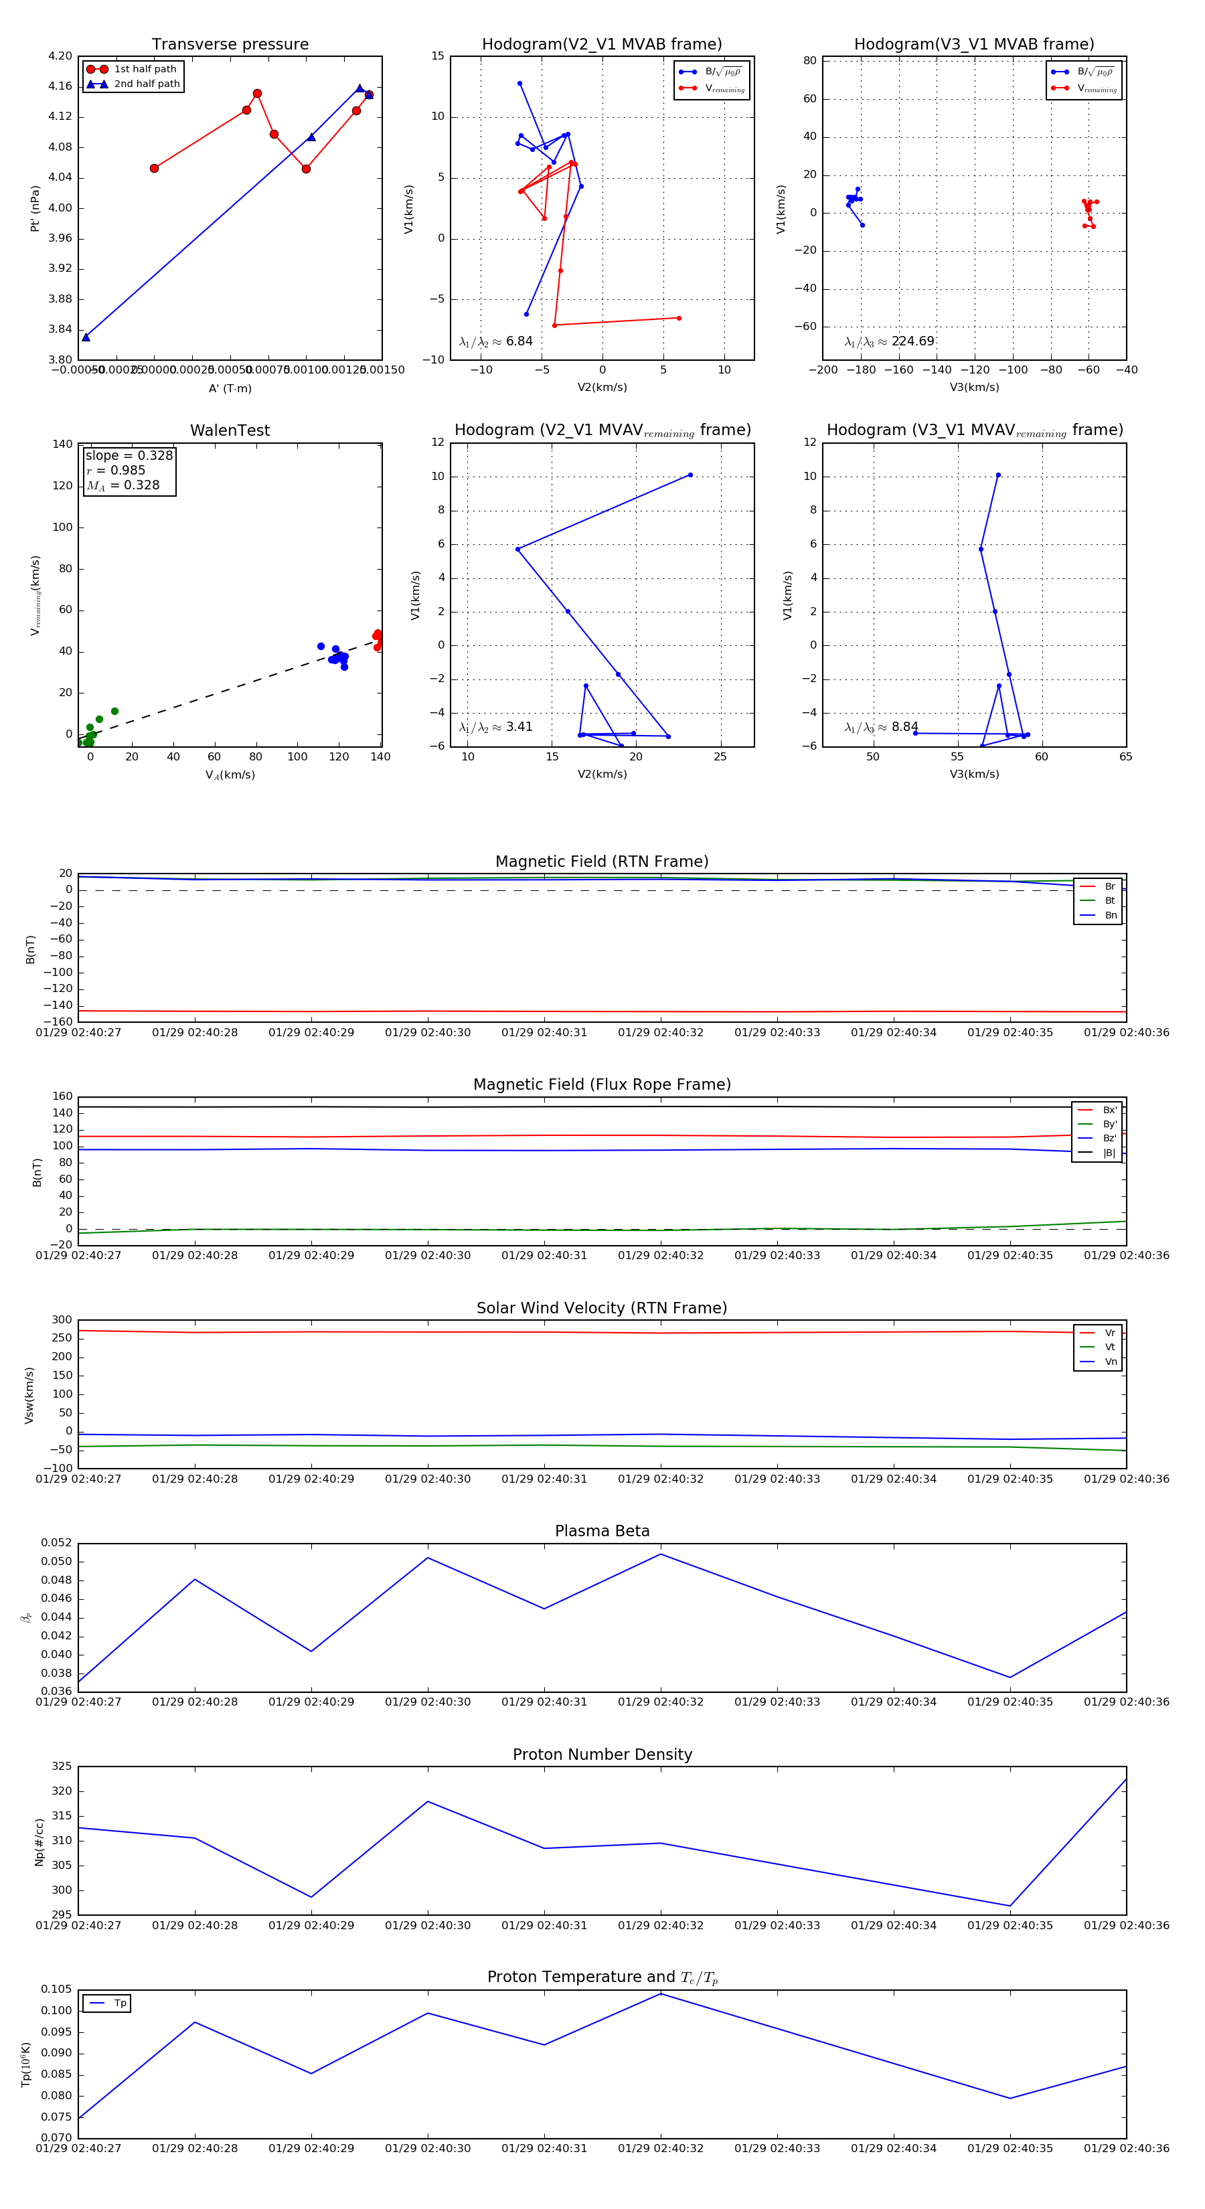The height and width of the screenshot is (2209, 1205).
Task: Click the "Proton Temperature and Te/Tp" title
Action: coord(602,1977)
